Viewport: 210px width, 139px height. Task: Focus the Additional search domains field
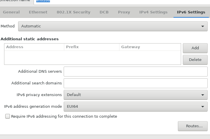tap(136, 83)
